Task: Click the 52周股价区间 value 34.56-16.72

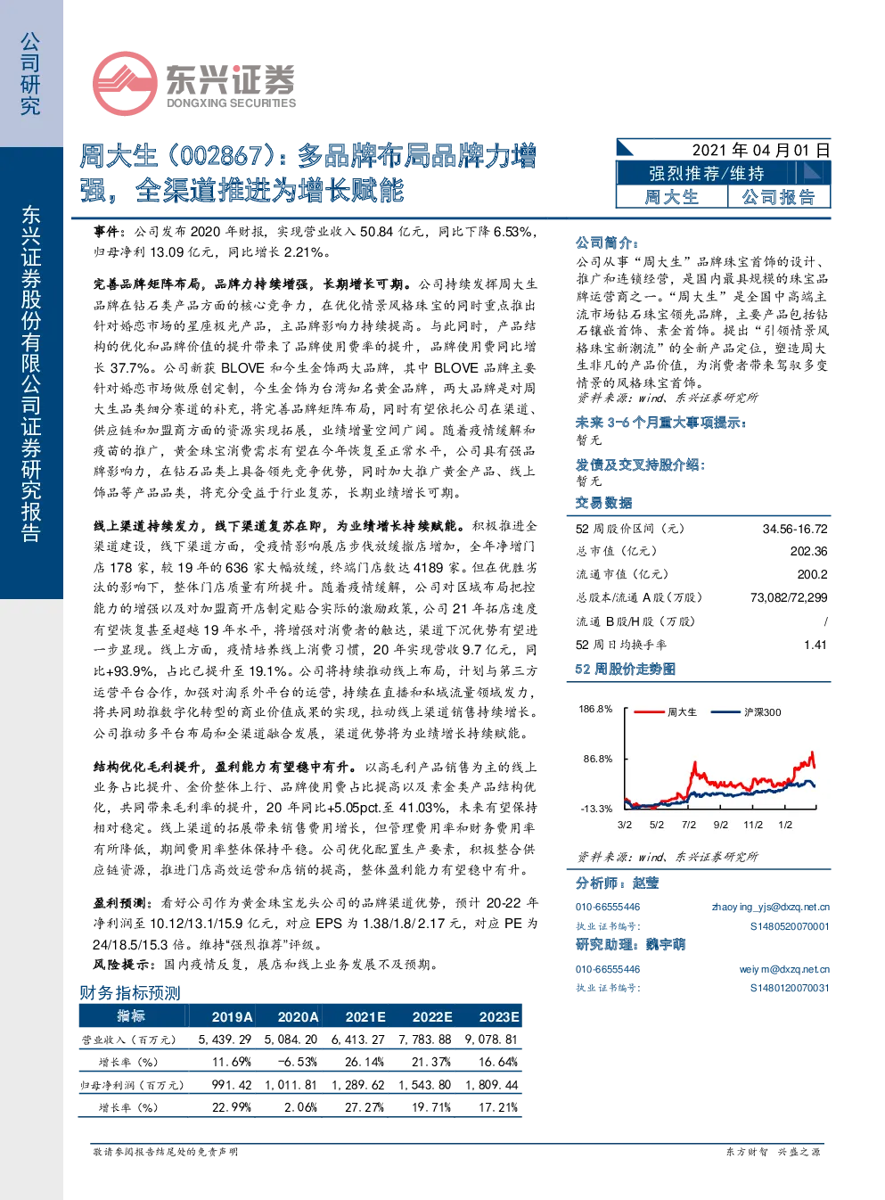Action: click(795, 529)
